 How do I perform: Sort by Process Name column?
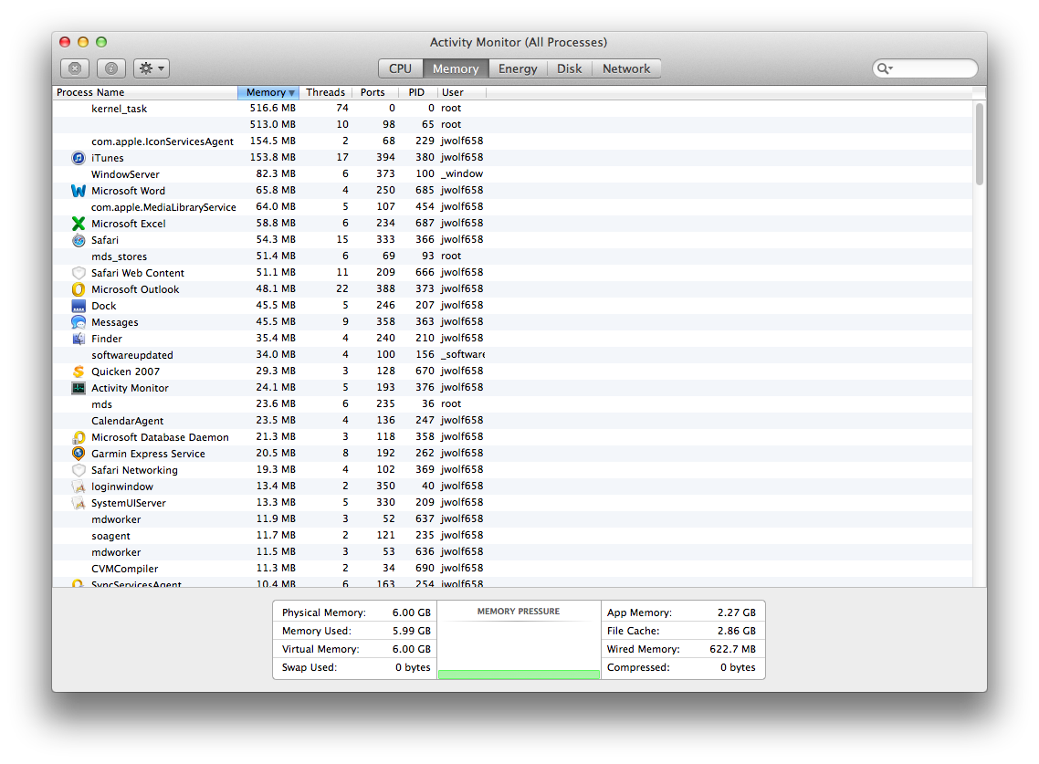pos(145,93)
